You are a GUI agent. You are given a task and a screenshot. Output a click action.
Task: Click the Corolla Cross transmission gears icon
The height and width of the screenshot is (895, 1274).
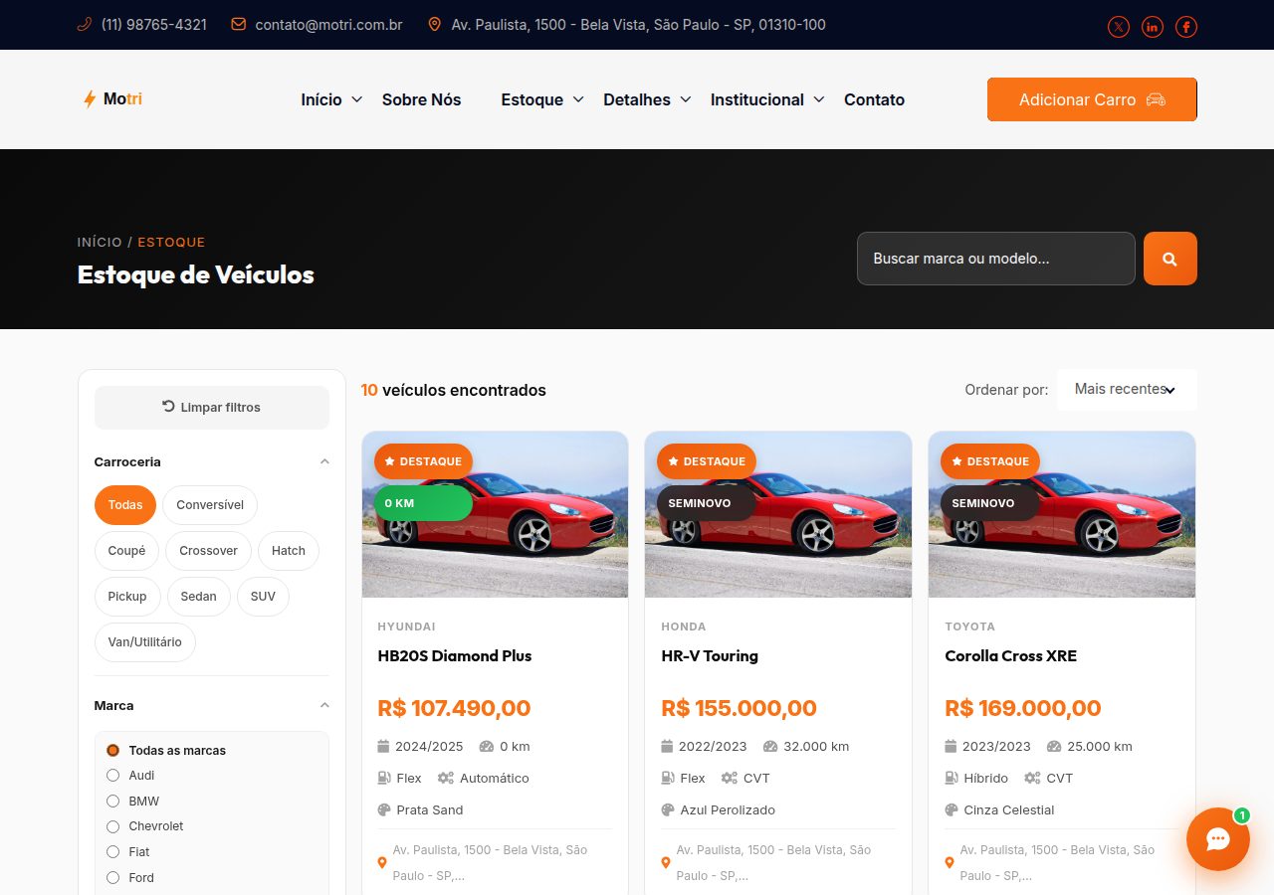tap(1032, 778)
